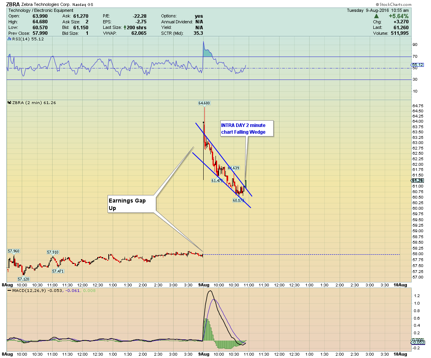Image resolution: width=431 pixels, height=358 pixels.
Task: Click the RSI(14) legend icon
Action: pyautogui.click(x=9, y=39)
